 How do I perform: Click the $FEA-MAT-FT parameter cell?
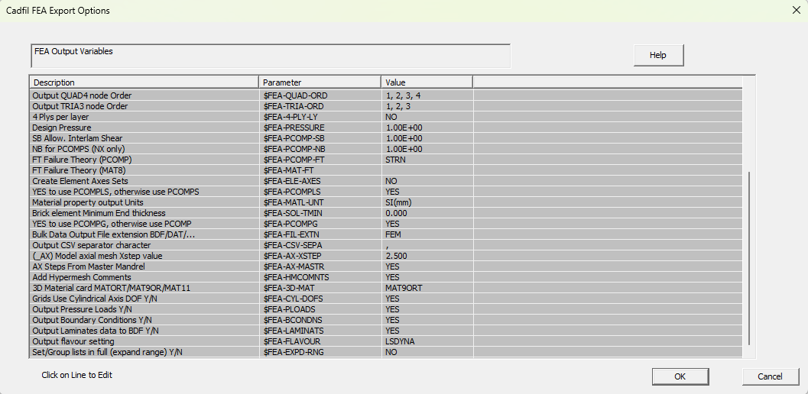[x=320, y=170]
